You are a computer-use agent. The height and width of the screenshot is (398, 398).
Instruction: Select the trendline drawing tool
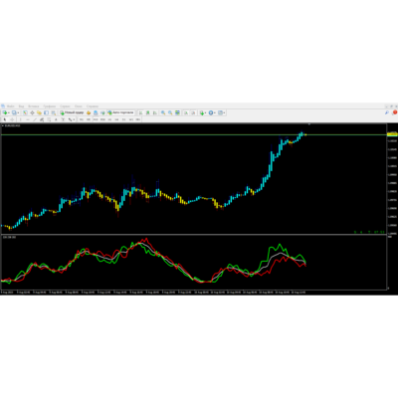coord(35,119)
